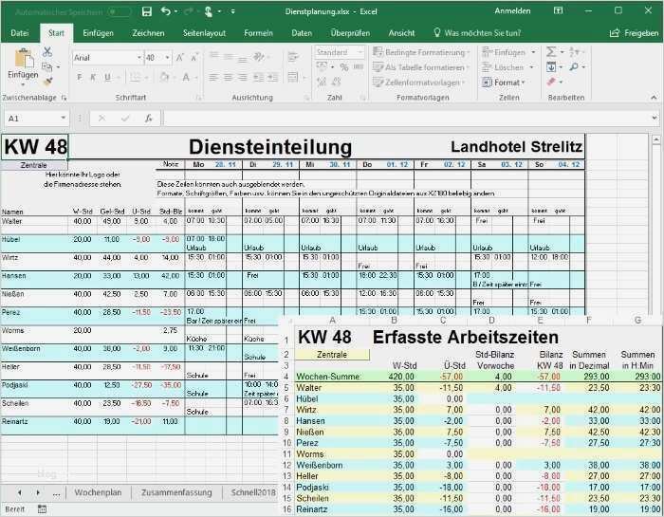Switch to Ansicht ribbon tab

tap(401, 33)
